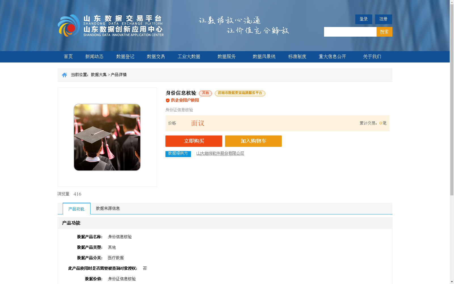The height and width of the screenshot is (284, 454).
Task: Click the 注册 register button
Action: (x=384, y=19)
